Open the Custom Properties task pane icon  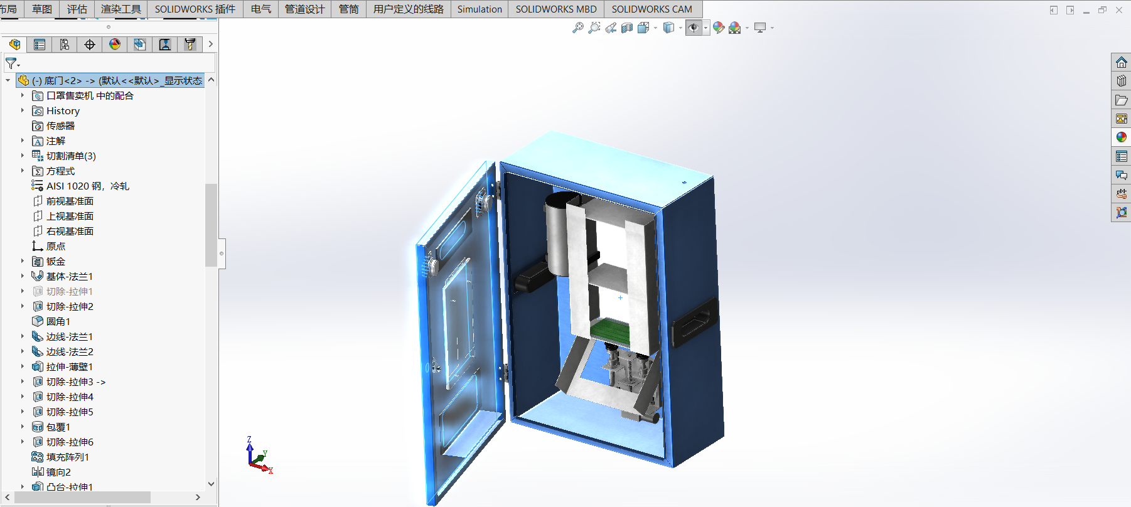tap(1122, 156)
